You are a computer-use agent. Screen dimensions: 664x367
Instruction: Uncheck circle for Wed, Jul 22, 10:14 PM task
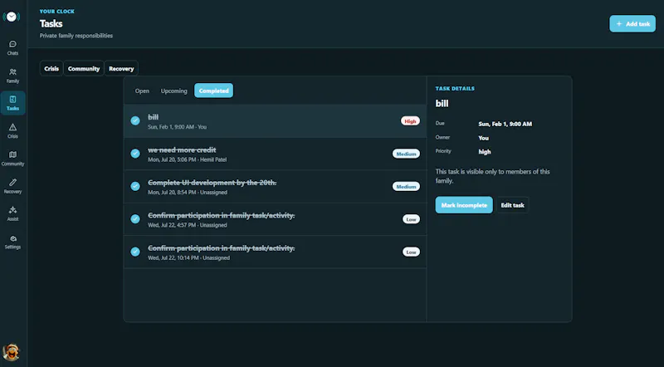pos(135,252)
